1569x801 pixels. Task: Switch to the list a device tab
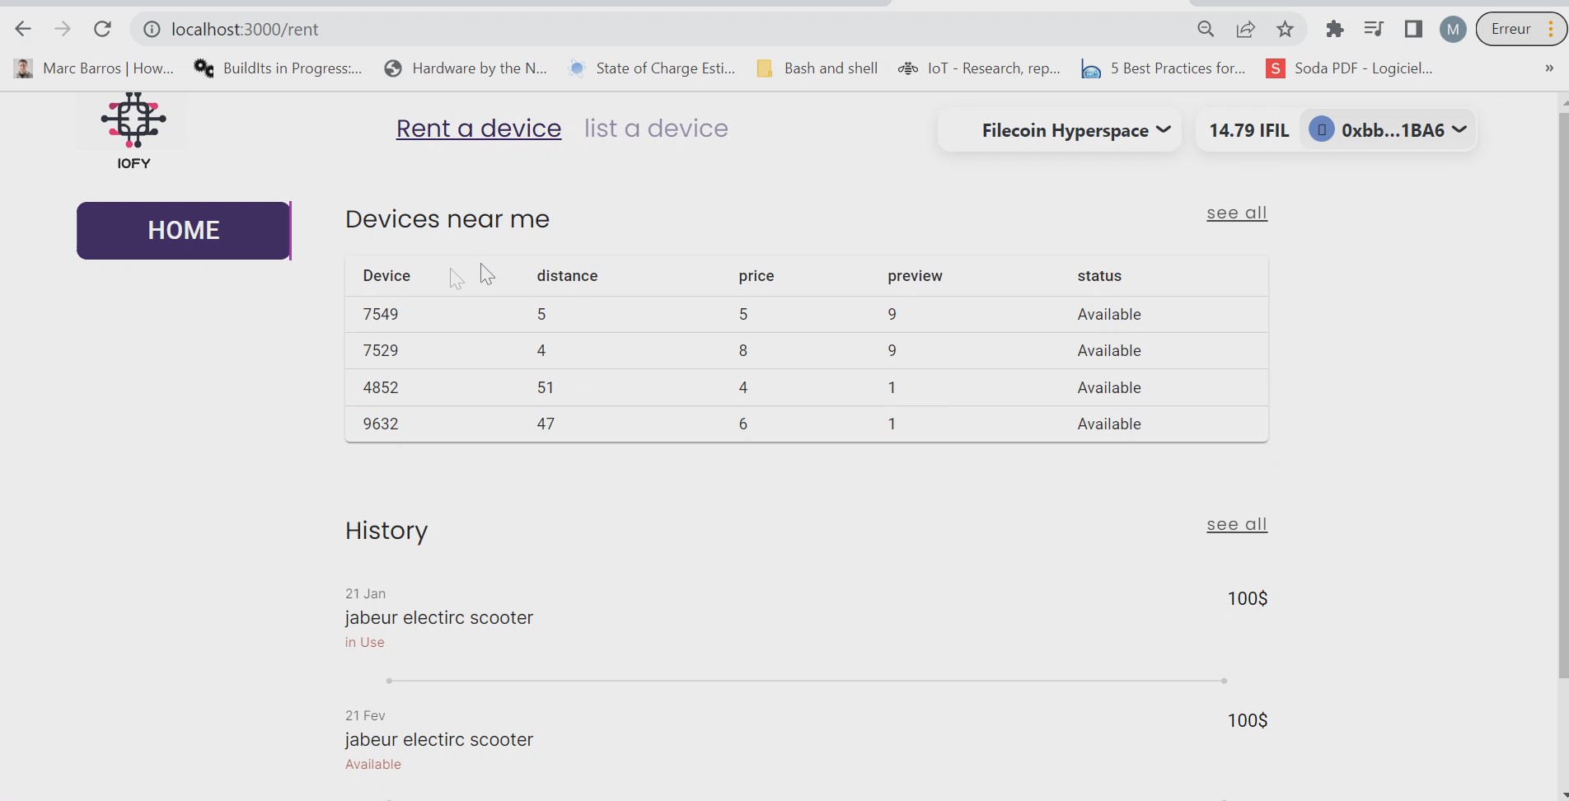(656, 129)
